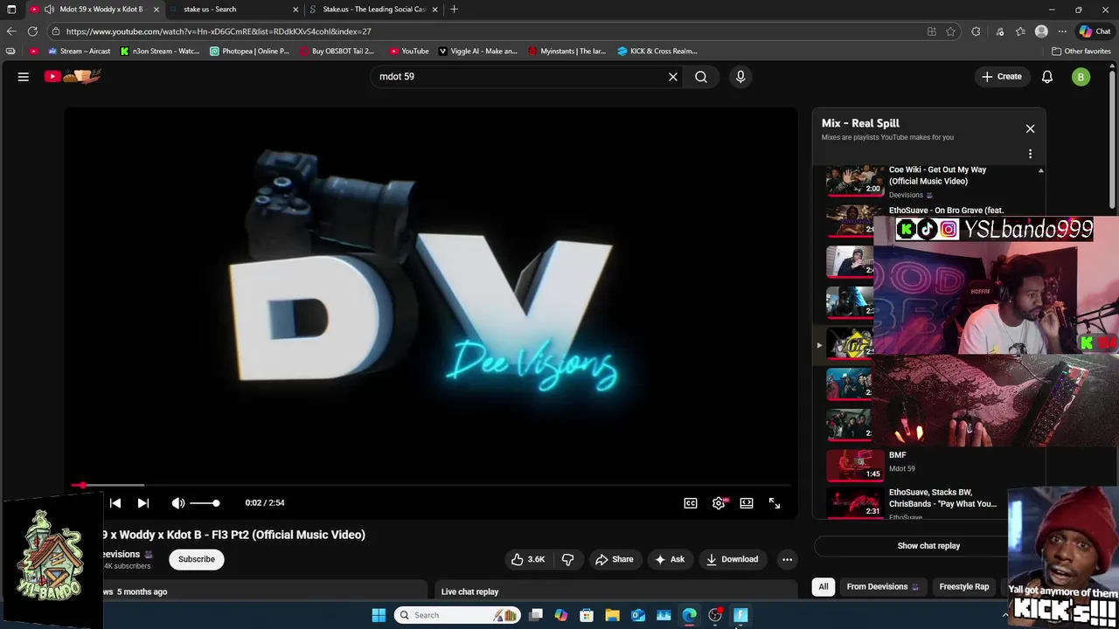Click the 'EthoSuave - On Bro Grave' title
This screenshot has width=1119, height=629.
pos(946,211)
